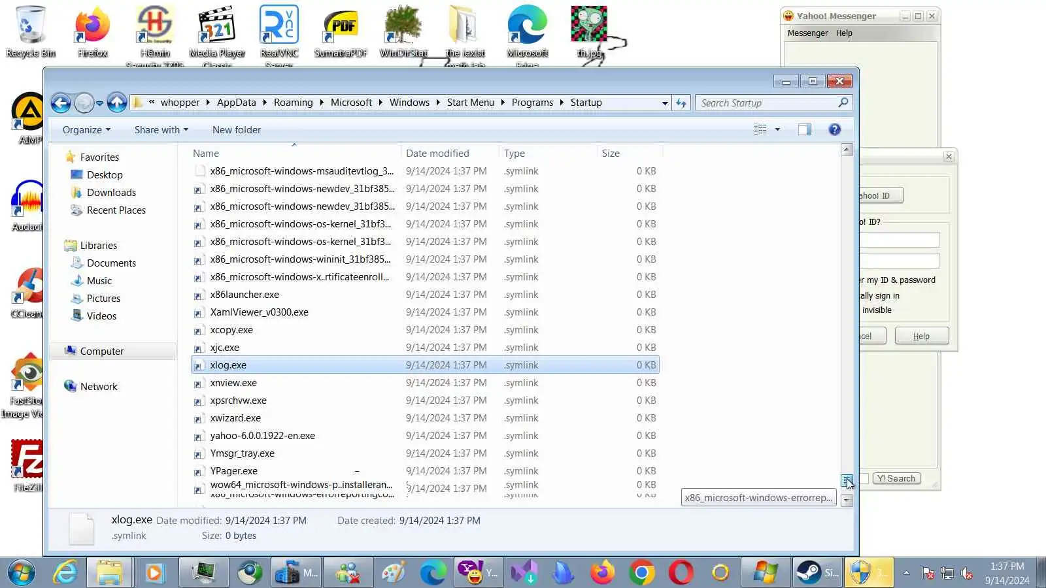Expand the view options dropdown arrow
Screen dimensions: 1046x588
pyautogui.click(x=777, y=129)
